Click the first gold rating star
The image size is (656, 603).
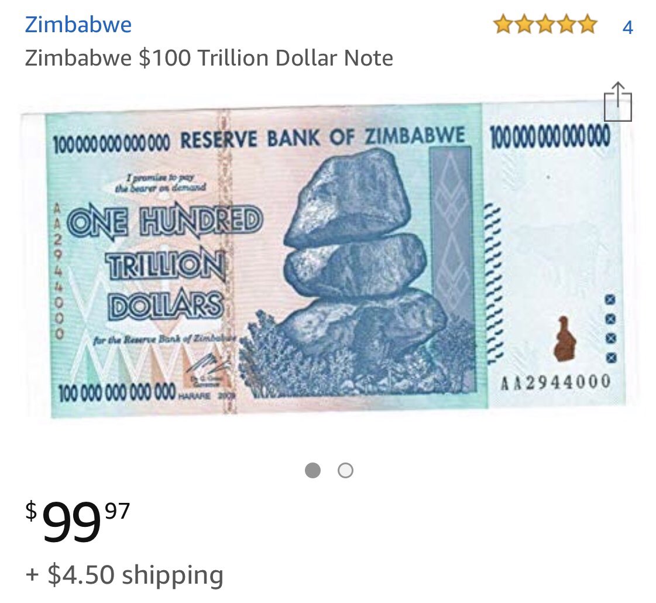click(x=504, y=24)
